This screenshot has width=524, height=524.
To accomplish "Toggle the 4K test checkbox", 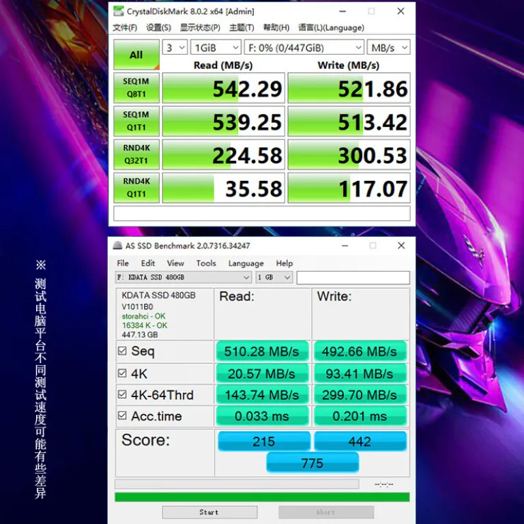I will point(122,373).
